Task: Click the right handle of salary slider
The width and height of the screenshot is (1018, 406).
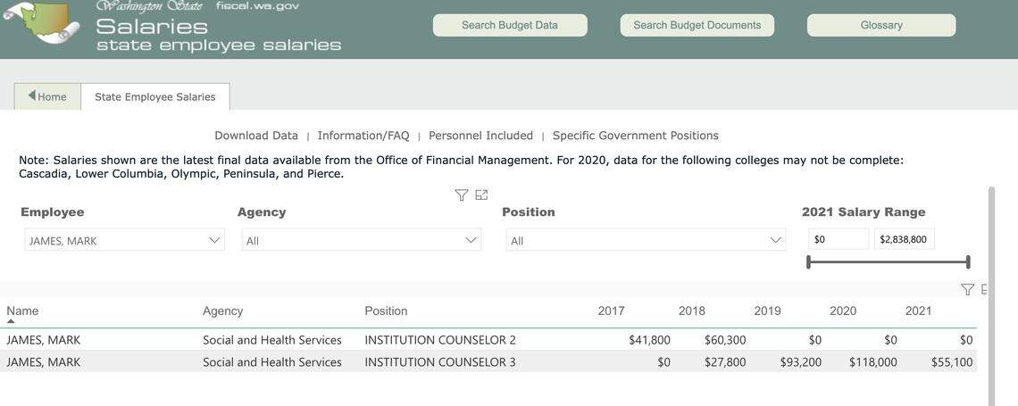Action: click(968, 262)
